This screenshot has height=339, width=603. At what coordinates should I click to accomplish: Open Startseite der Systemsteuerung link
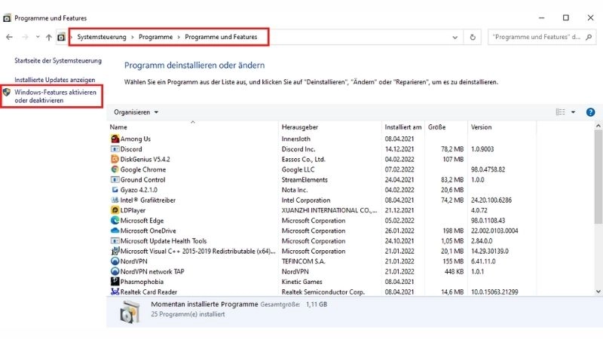58,61
